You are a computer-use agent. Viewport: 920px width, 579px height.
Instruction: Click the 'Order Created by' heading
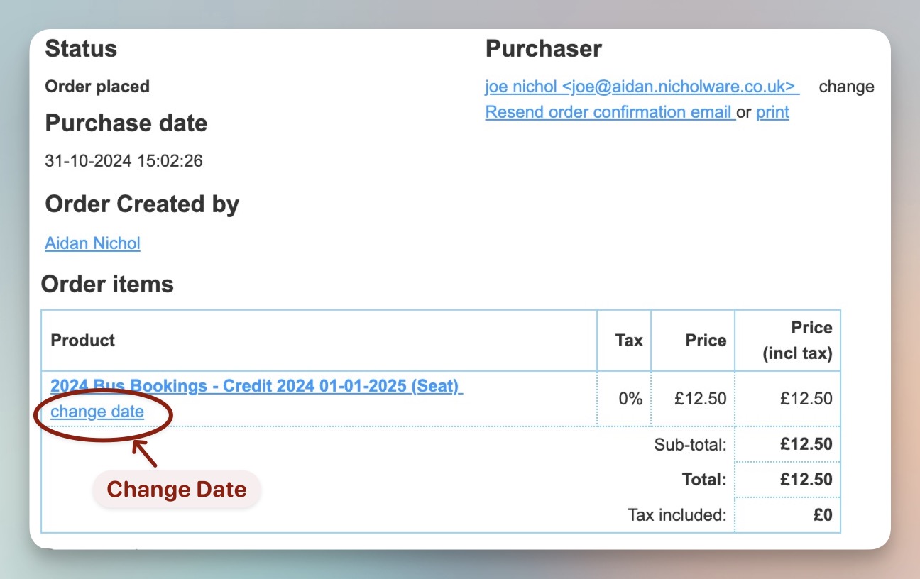(x=142, y=204)
